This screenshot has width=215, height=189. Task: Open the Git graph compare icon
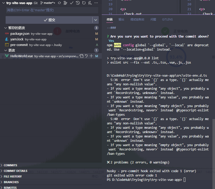pos(65,3)
